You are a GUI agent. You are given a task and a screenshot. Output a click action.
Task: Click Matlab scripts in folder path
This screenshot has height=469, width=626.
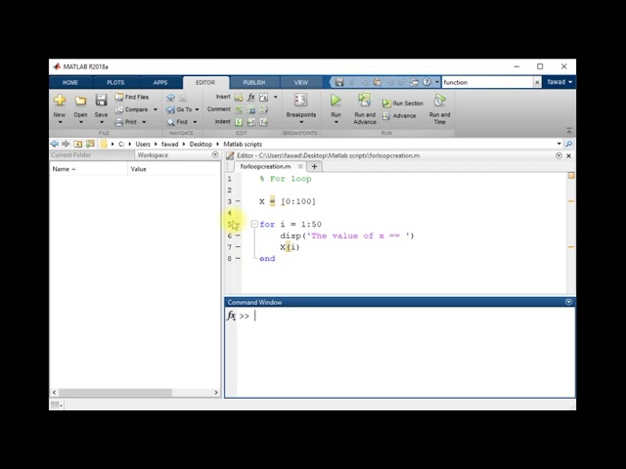click(243, 145)
